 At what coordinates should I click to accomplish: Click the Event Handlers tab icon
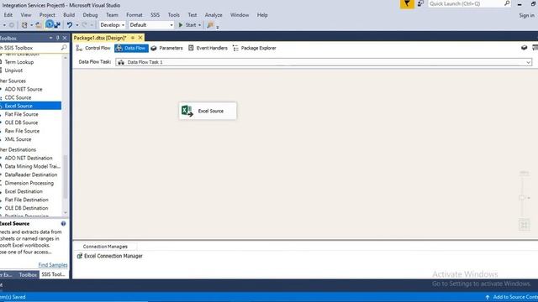pyautogui.click(x=191, y=48)
